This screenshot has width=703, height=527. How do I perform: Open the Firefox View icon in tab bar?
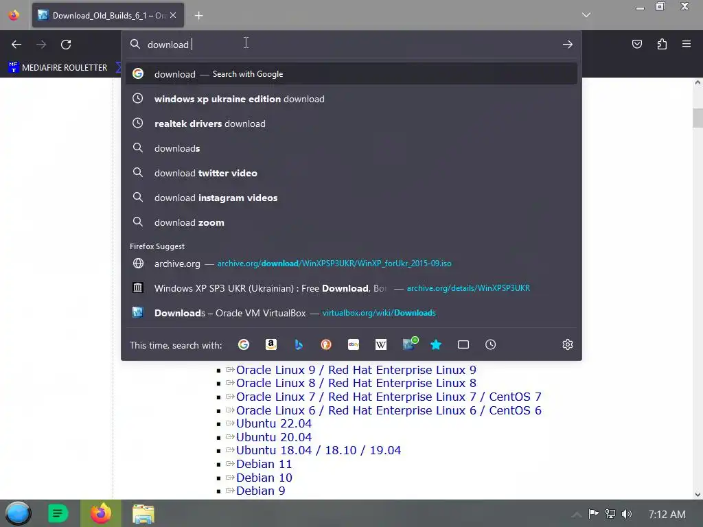point(14,15)
